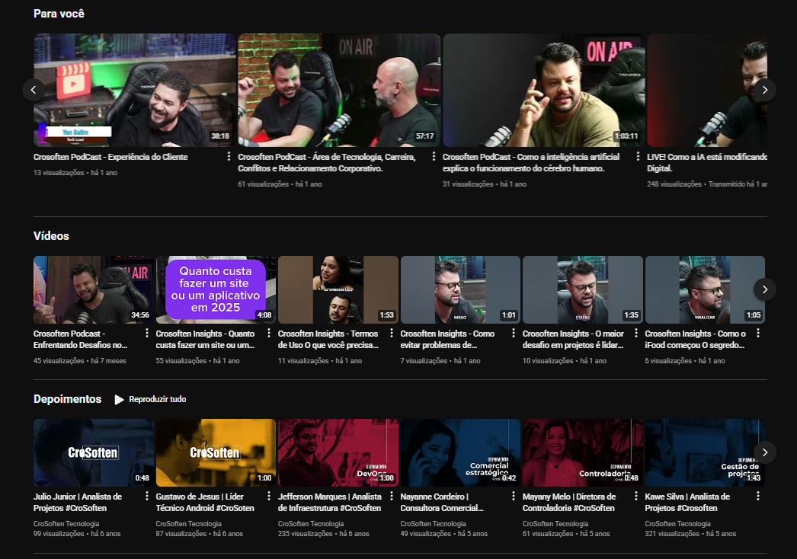The height and width of the screenshot is (559, 797).
Task: Open options menu for Experiência do Cliente video
Action: coord(229,157)
